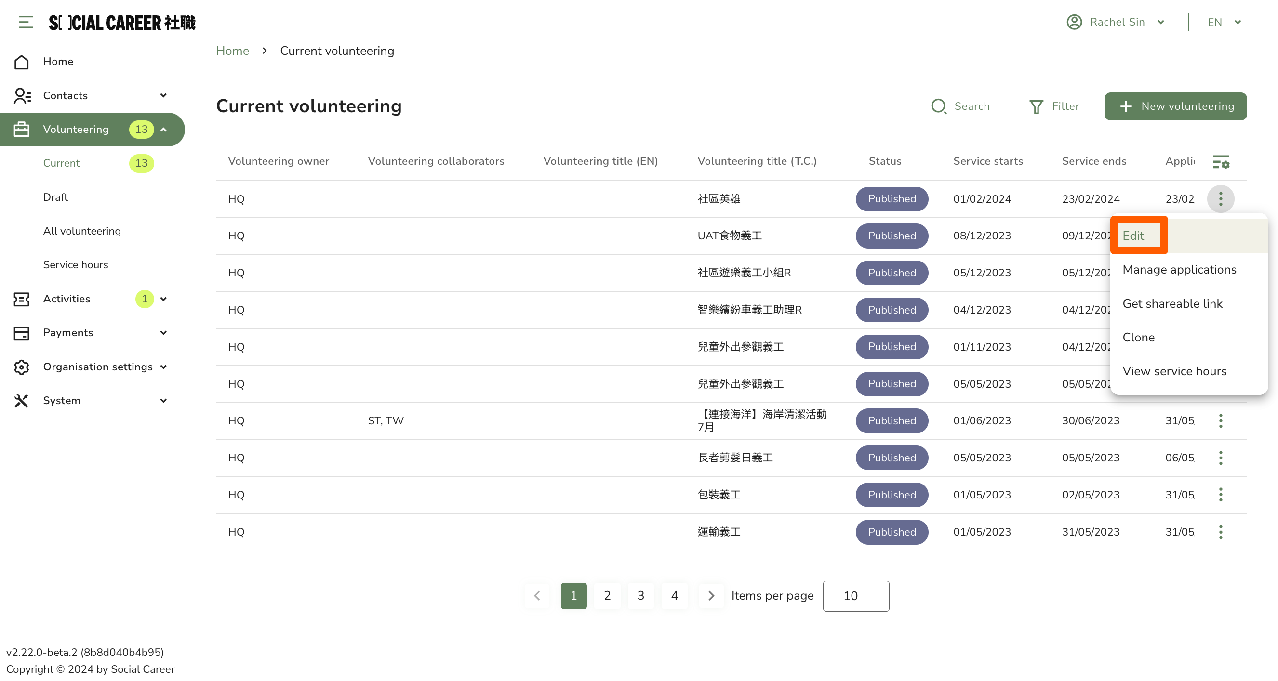This screenshot has height=681, width=1278.
Task: Open the EN language dropdown
Action: 1224,22
